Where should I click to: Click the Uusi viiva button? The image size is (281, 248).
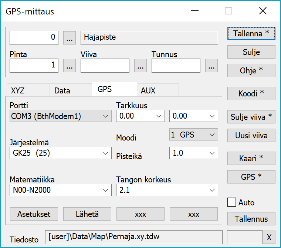point(251,135)
